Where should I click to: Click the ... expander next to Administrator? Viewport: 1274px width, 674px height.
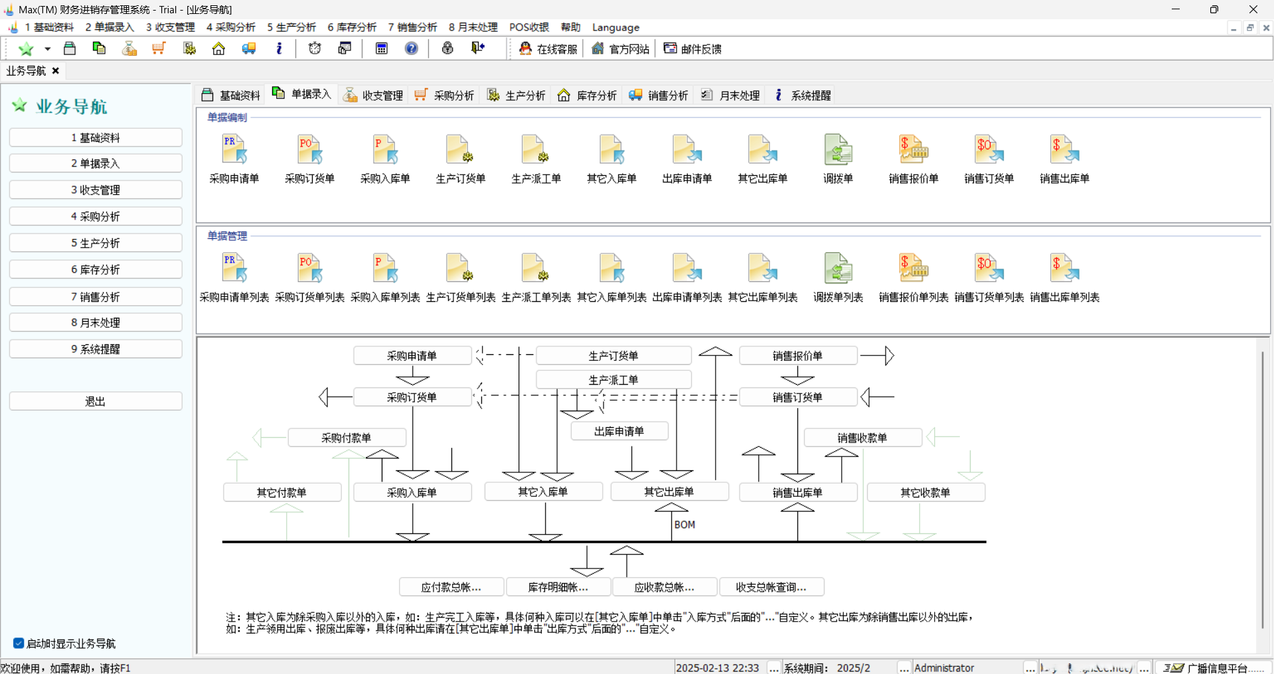[1031, 668]
